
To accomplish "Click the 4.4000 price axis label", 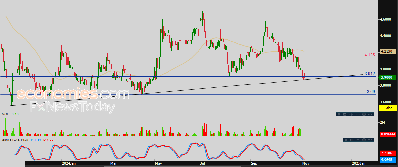I will (x=385, y=36).
